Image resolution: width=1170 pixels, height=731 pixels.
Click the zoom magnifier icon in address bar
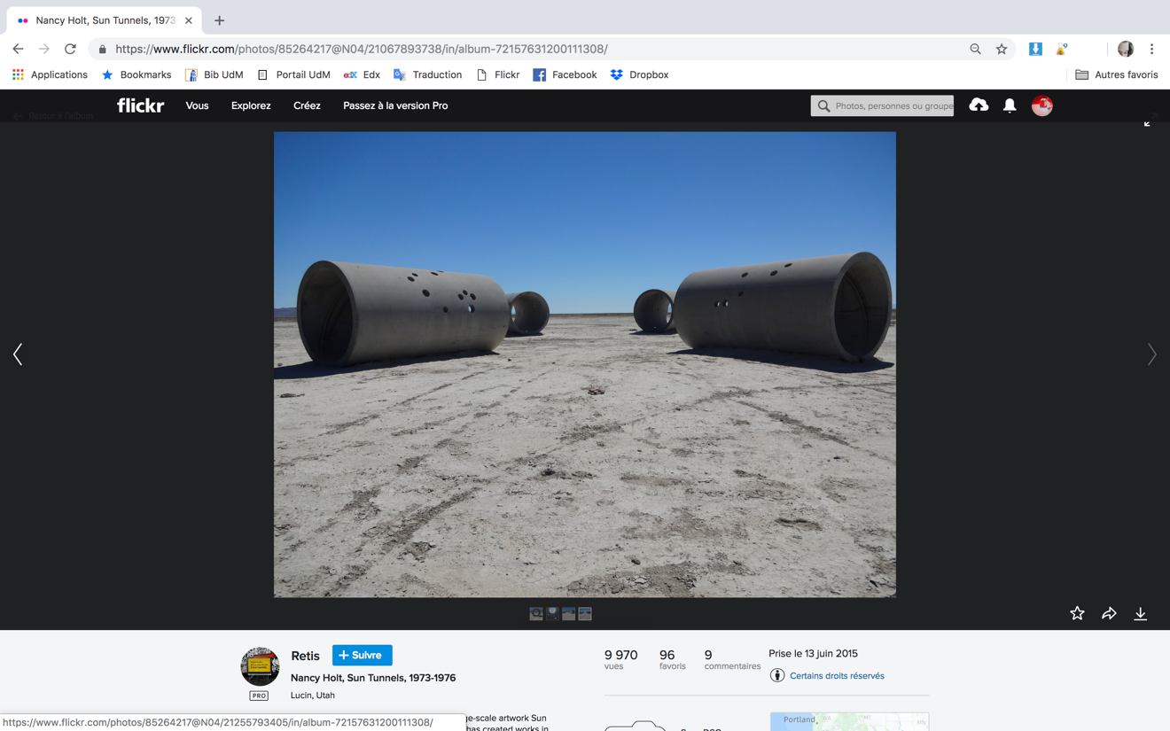[x=975, y=49]
